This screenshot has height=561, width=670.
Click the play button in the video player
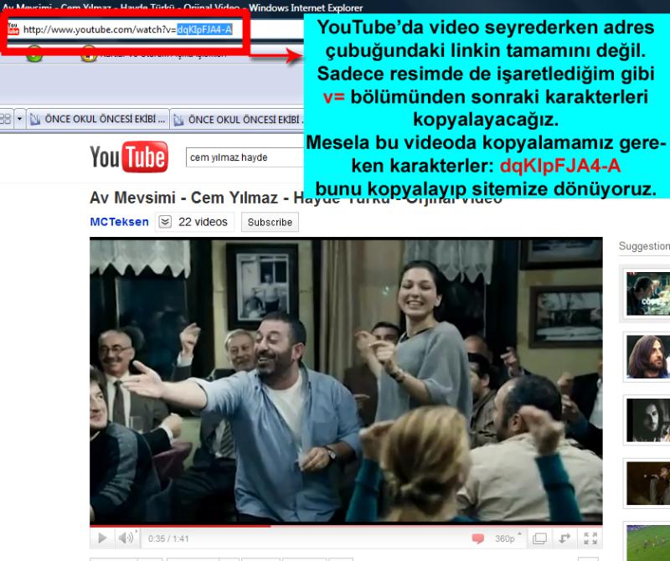coord(102,538)
